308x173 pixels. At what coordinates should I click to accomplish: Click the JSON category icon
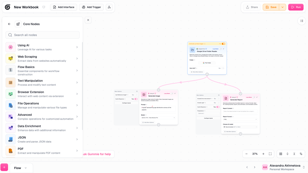(11, 139)
